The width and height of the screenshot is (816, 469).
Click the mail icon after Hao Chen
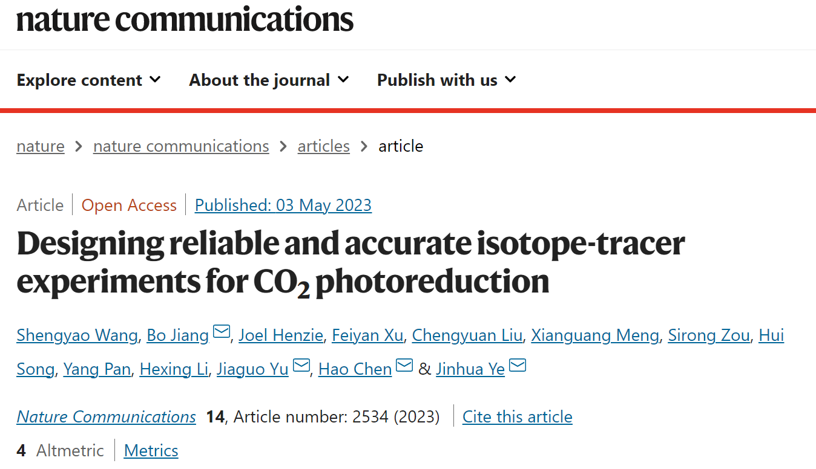pos(404,366)
